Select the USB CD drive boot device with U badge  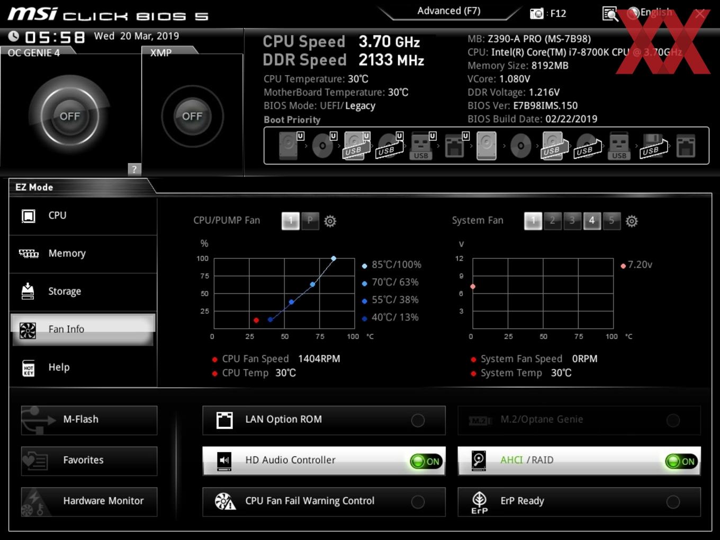389,146
